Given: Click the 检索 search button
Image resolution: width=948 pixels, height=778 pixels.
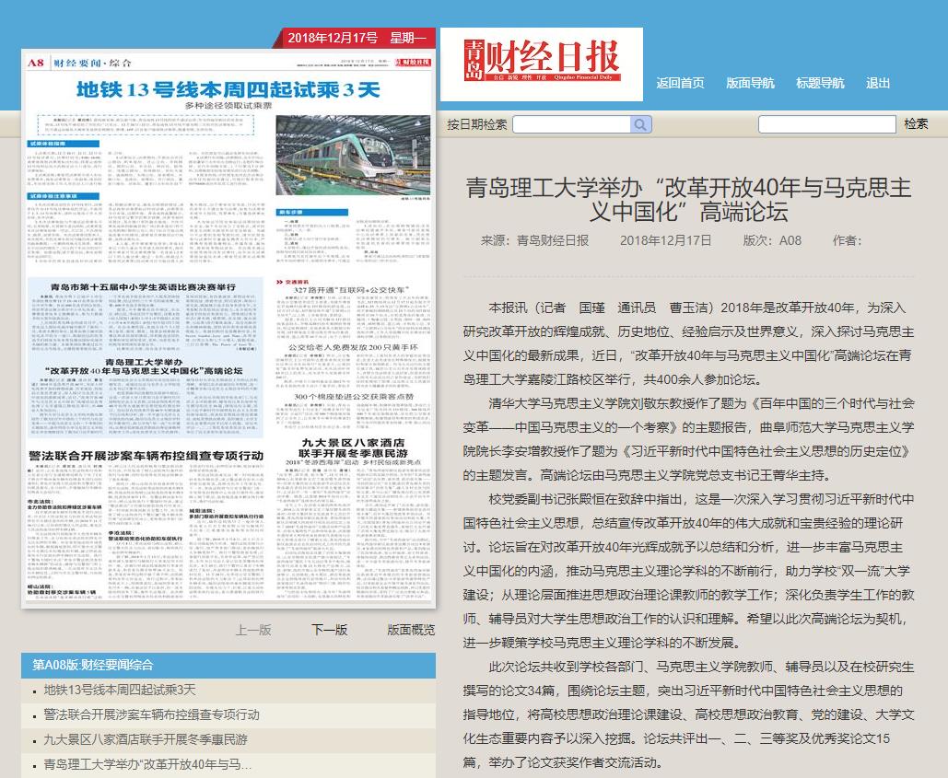Looking at the screenshot, I should [916, 123].
